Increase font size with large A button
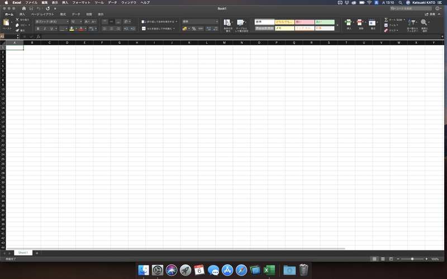This screenshot has height=279, width=447. [x=87, y=22]
